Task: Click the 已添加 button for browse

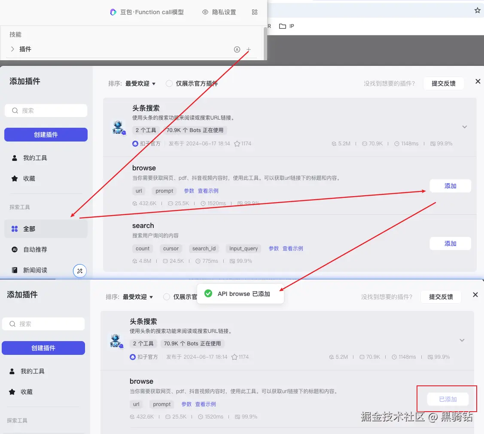Action: coord(447,399)
